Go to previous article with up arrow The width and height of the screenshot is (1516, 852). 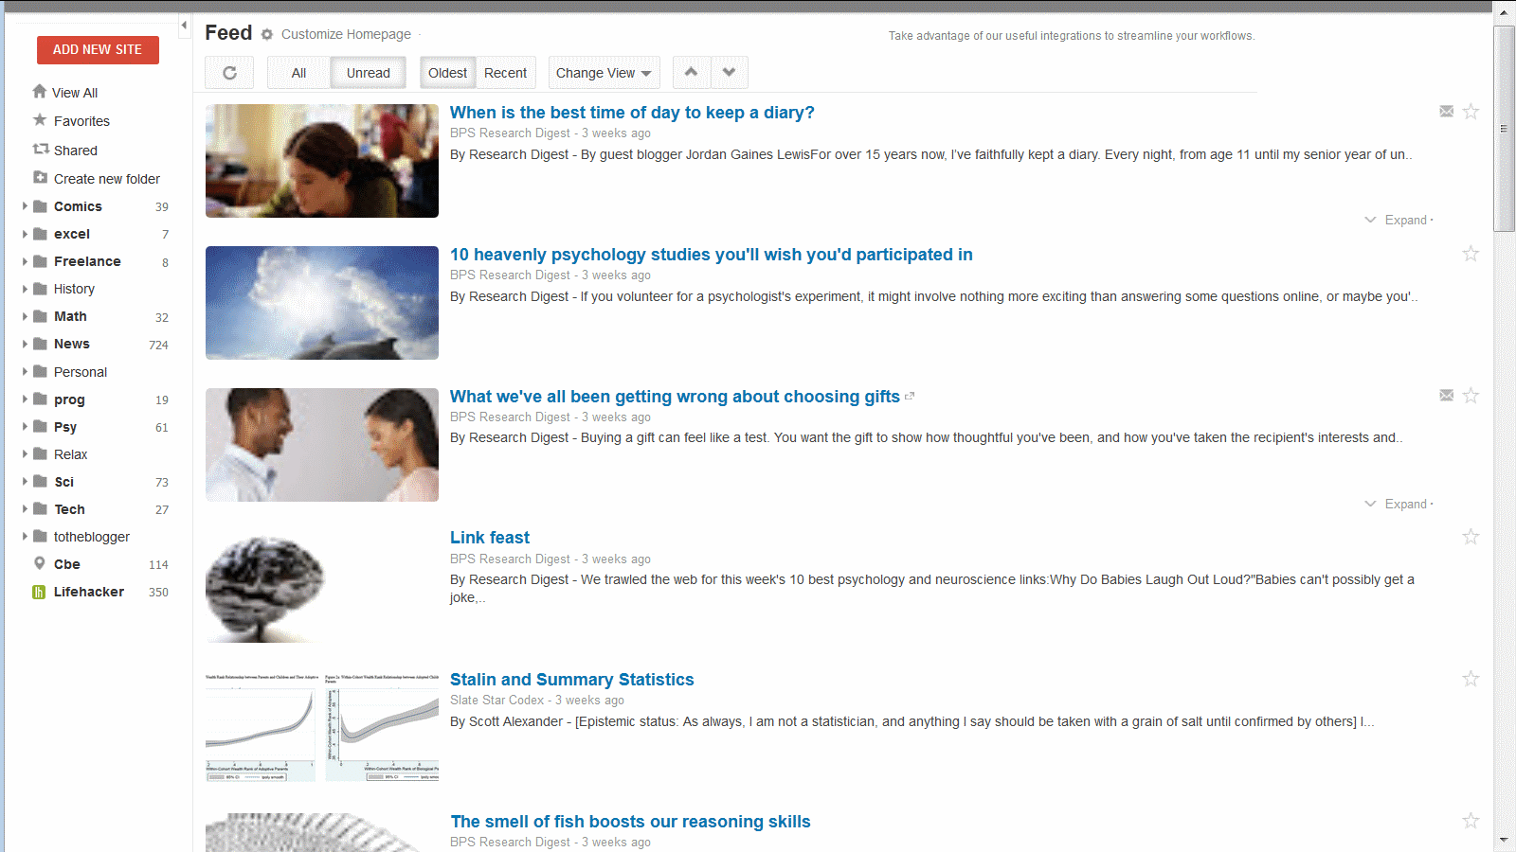pyautogui.click(x=692, y=73)
